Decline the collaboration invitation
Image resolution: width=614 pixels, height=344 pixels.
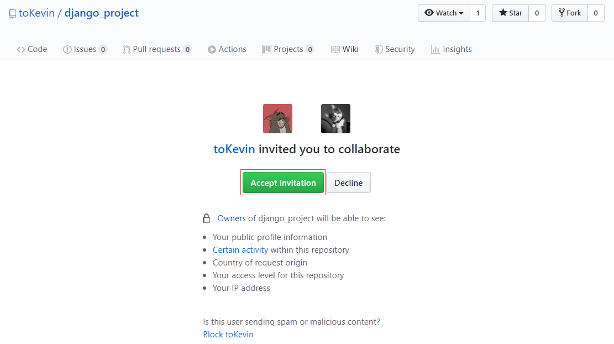[x=349, y=183]
